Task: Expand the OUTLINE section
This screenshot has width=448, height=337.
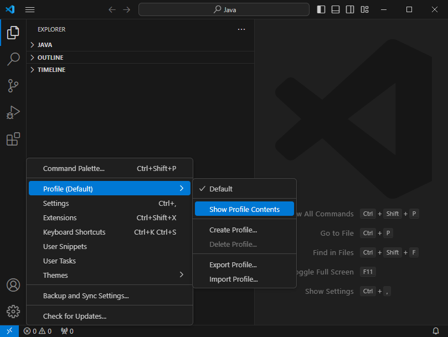Action: click(x=140, y=58)
